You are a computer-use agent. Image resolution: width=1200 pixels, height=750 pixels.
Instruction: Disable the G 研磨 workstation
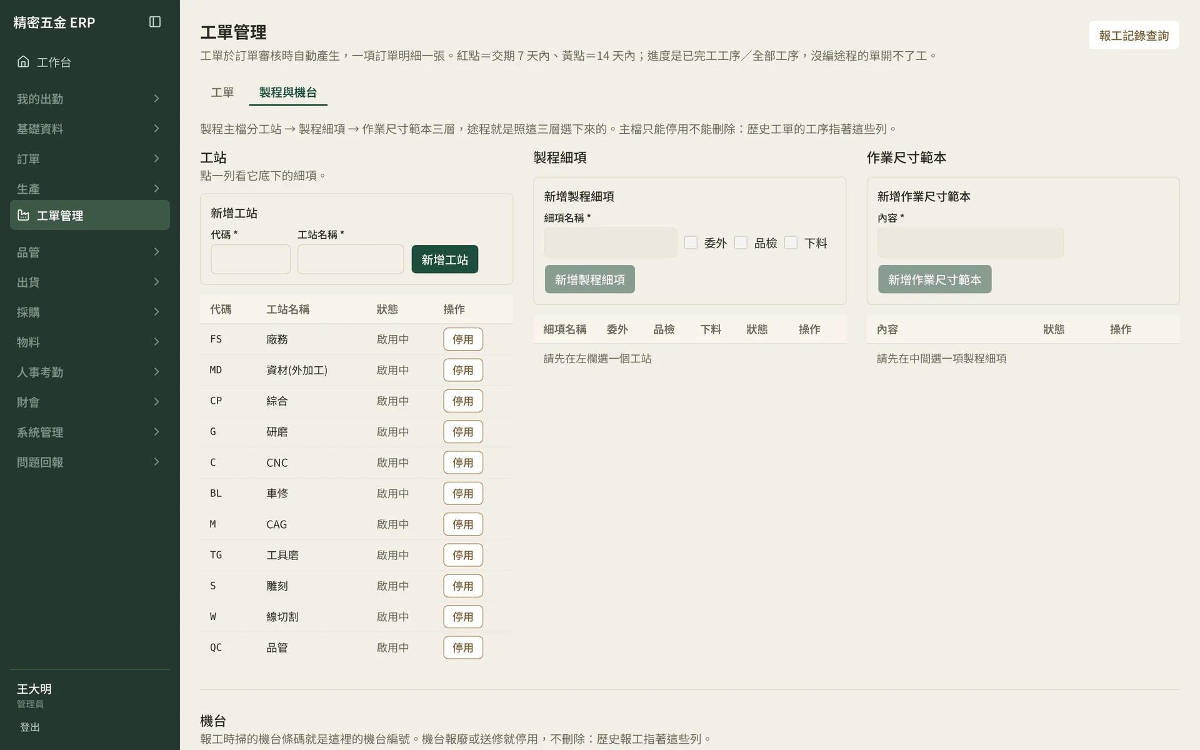click(463, 432)
